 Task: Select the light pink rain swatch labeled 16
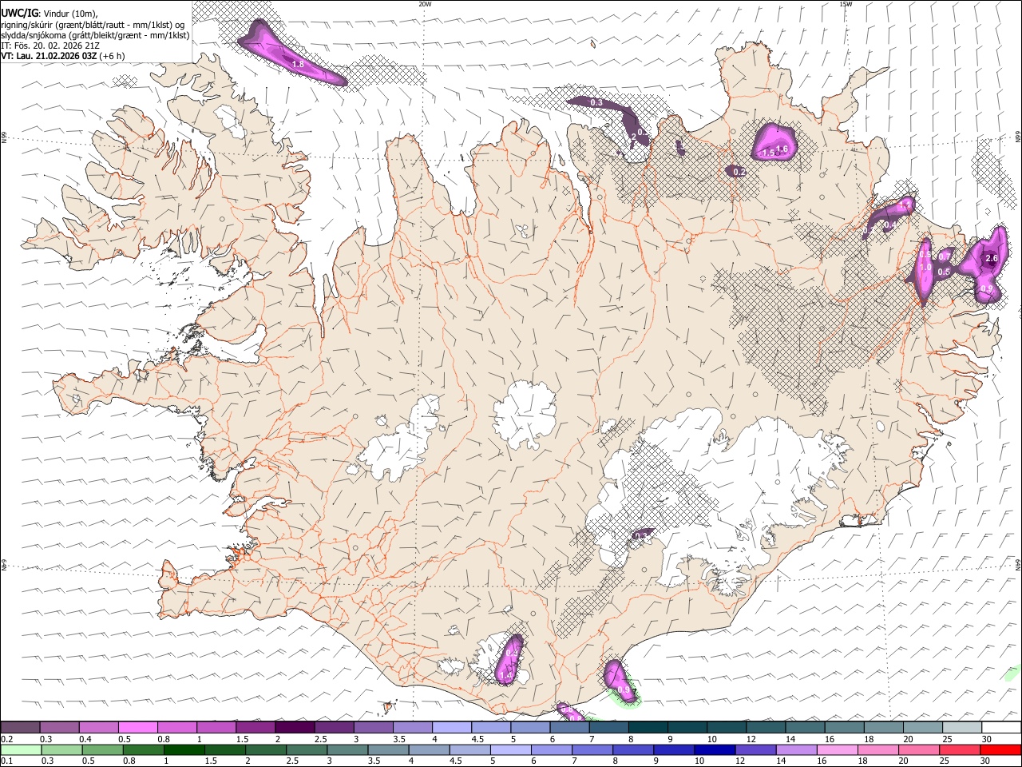[837, 749]
